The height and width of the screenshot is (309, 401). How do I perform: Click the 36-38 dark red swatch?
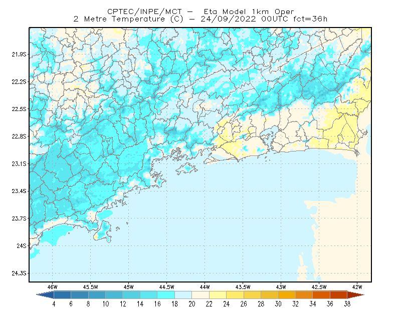pyautogui.click(x=339, y=295)
